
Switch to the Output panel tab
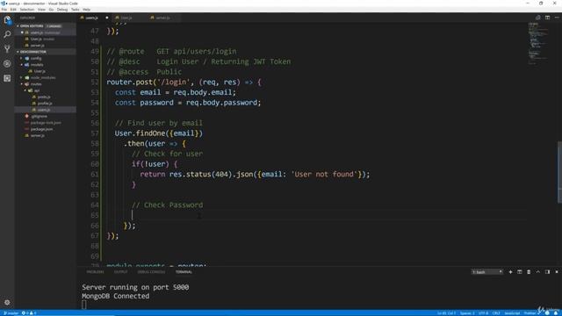point(121,272)
